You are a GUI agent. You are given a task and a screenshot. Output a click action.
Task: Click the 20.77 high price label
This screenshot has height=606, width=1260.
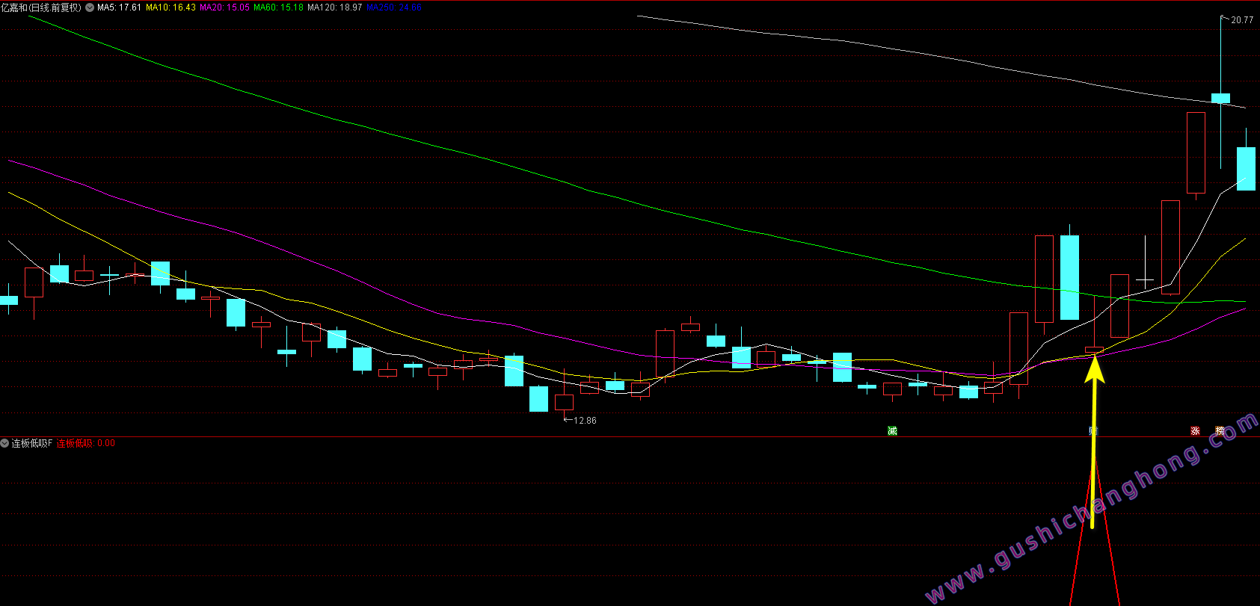point(1242,20)
